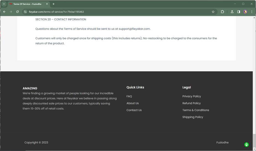Viewport: 256px width, 151px height.
Task: Close the Terms Of Service tab
Action: click(x=47, y=4)
